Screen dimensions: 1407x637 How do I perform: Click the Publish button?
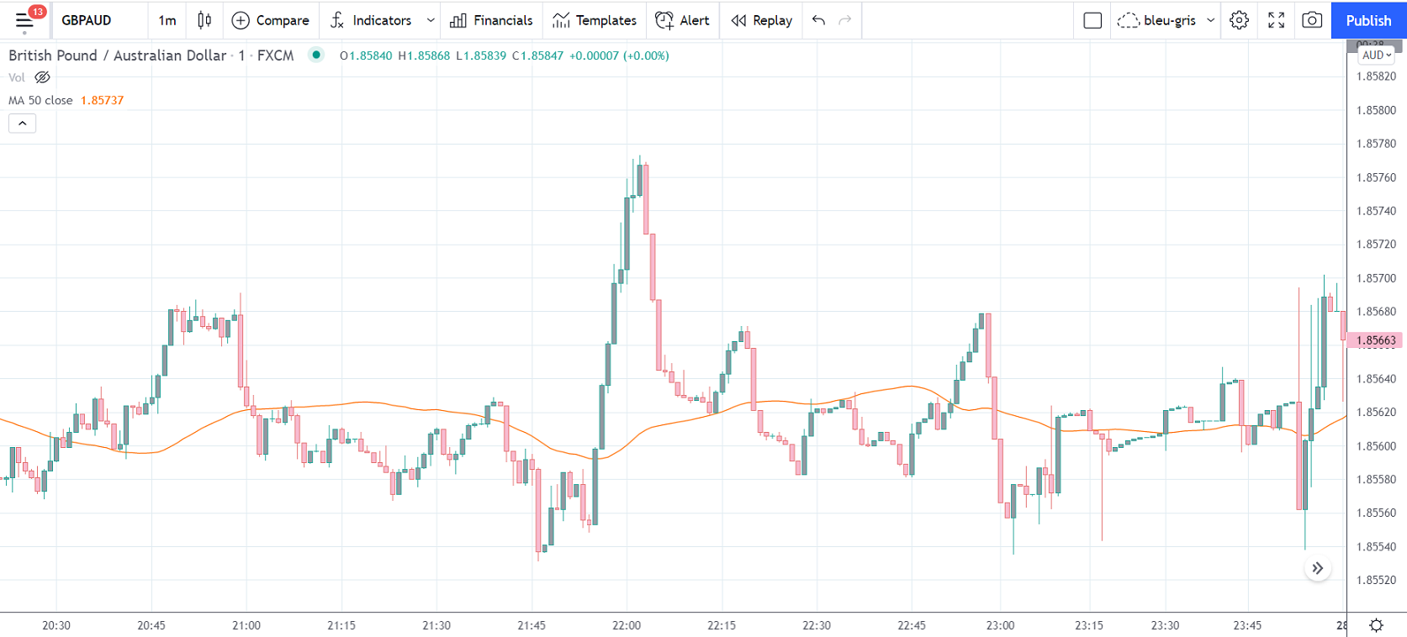point(1368,20)
